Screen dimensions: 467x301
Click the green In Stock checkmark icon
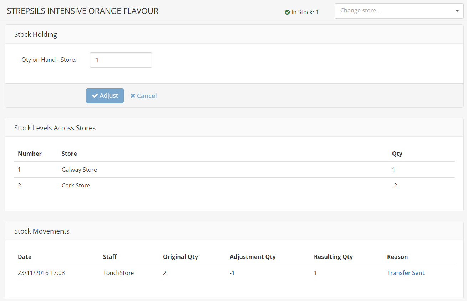[x=287, y=12]
